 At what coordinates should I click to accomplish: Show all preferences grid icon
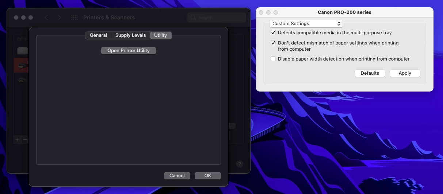pyautogui.click(x=74, y=18)
